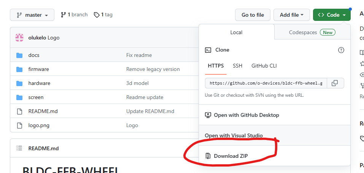The image size is (364, 173).
Task: Select the HTTPS clone tab
Action: pyautogui.click(x=216, y=66)
